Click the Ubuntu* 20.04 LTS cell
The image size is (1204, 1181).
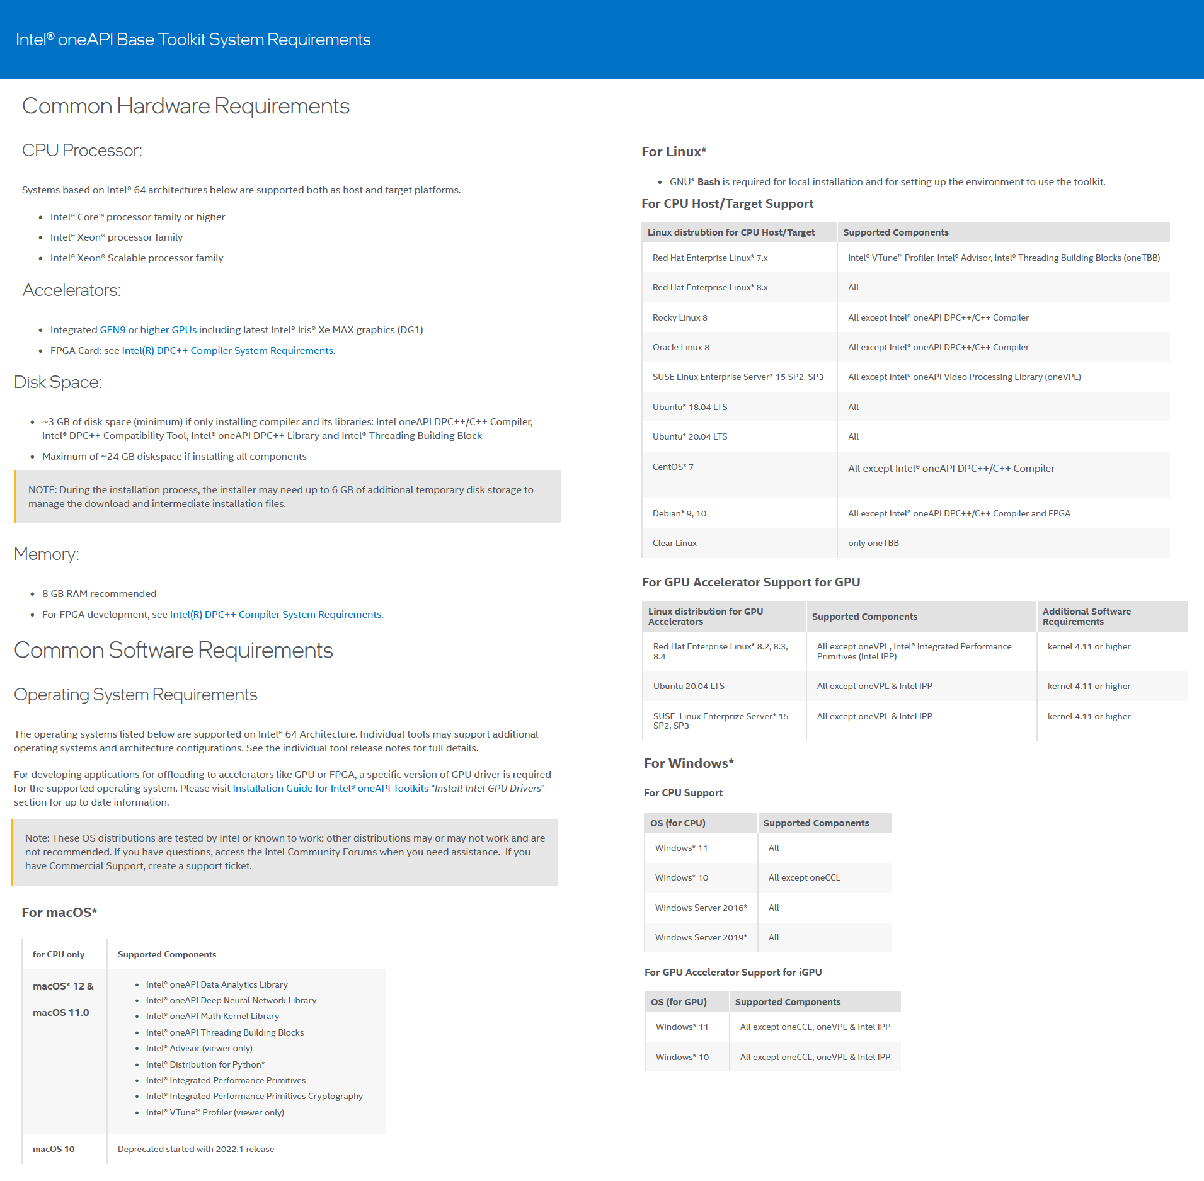(740, 436)
